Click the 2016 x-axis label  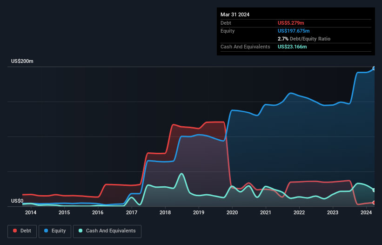pyautogui.click(x=98, y=212)
